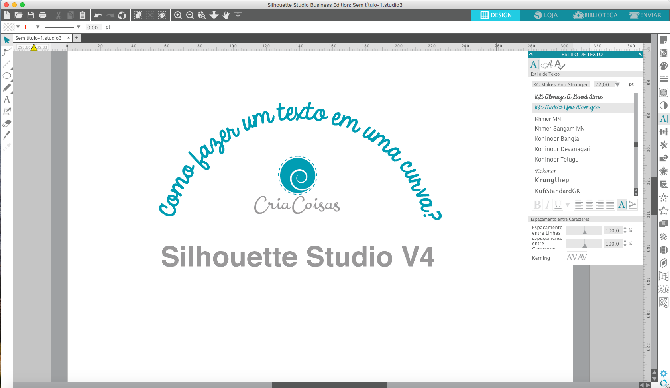Viewport: 670px width, 388px height.
Task: Open the line color dropdown
Action: pyautogui.click(x=38, y=27)
